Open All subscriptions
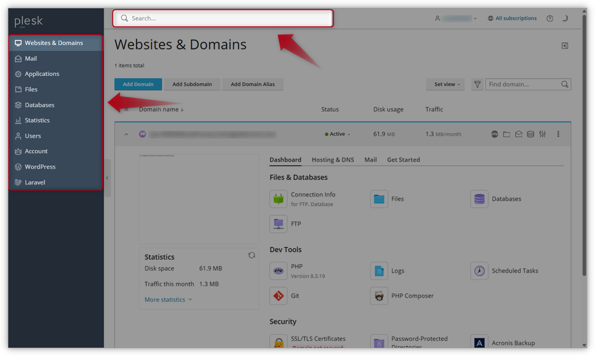Screen dimensions: 595x356 512,18
